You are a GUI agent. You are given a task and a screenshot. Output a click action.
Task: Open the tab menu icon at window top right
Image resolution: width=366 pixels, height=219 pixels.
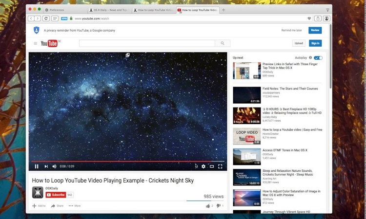(x=327, y=10)
